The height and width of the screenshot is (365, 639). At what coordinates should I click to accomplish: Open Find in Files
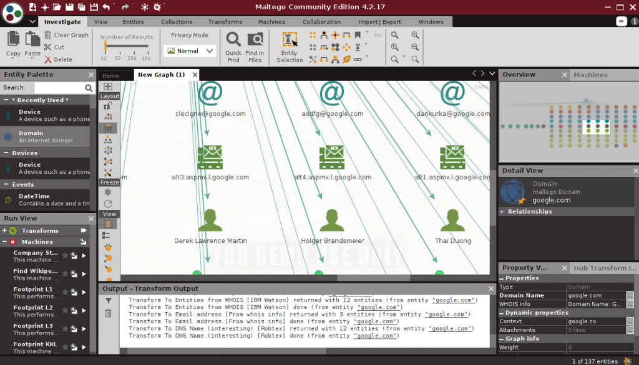click(x=255, y=47)
